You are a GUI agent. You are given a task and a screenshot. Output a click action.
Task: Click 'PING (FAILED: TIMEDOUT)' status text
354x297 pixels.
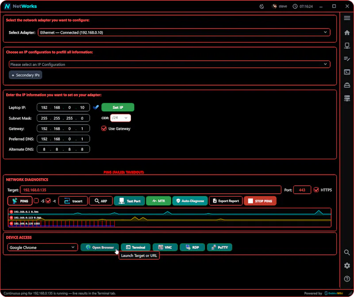tap(124, 172)
